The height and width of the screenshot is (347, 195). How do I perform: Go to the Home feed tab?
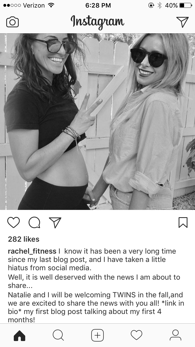point(19,335)
